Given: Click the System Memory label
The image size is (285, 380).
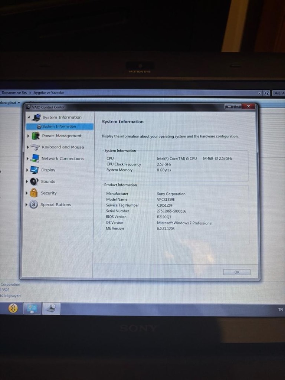Looking at the screenshot, I should pyautogui.click(x=119, y=170).
